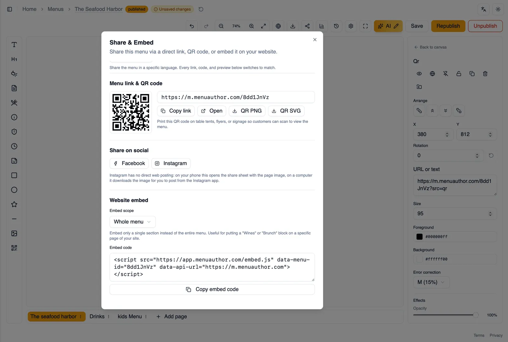Switch to the Drinks page tab
508x342 pixels.
pyautogui.click(x=97, y=317)
